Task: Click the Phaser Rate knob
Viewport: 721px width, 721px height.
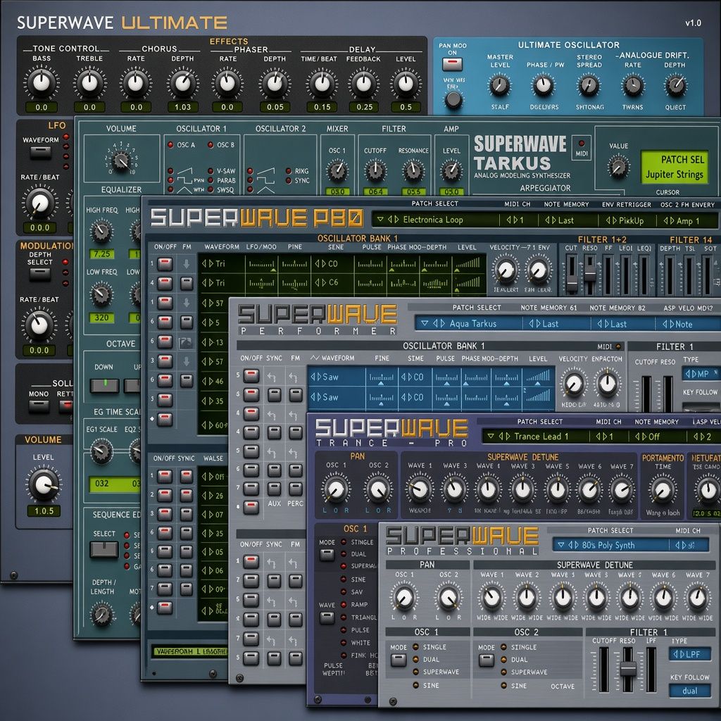Action: pyautogui.click(x=227, y=83)
